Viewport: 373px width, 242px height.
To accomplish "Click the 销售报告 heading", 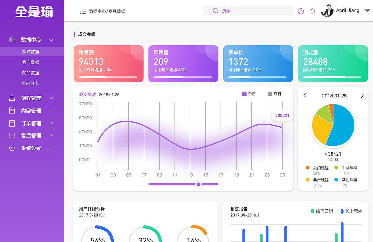I will click(x=239, y=209).
